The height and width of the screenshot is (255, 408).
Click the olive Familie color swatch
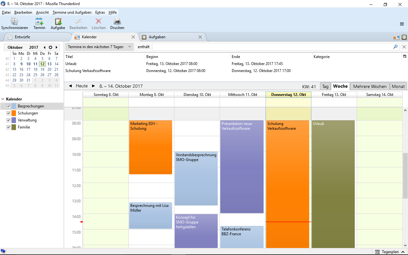tap(14, 127)
